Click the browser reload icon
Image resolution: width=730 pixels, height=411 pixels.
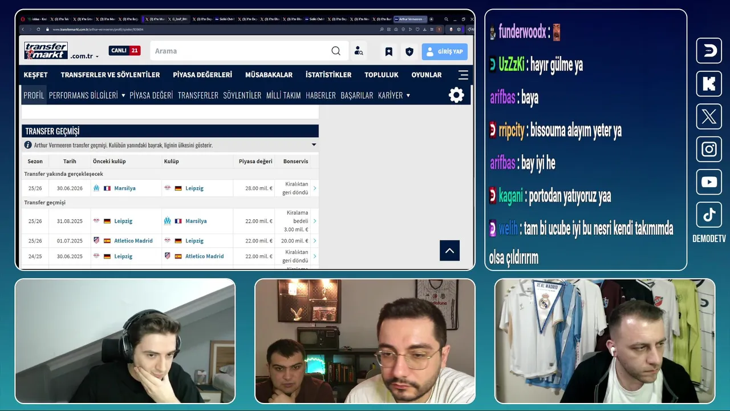[x=39, y=29]
